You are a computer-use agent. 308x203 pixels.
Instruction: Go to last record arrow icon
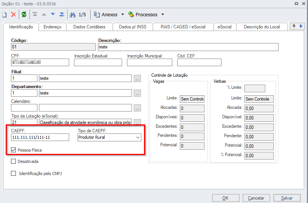click(x=62, y=14)
